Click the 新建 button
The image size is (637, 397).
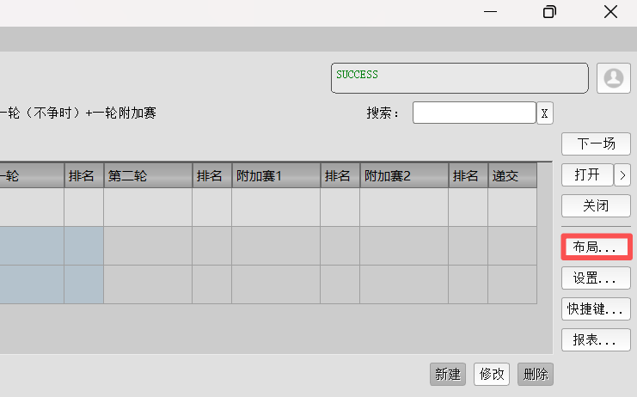448,375
